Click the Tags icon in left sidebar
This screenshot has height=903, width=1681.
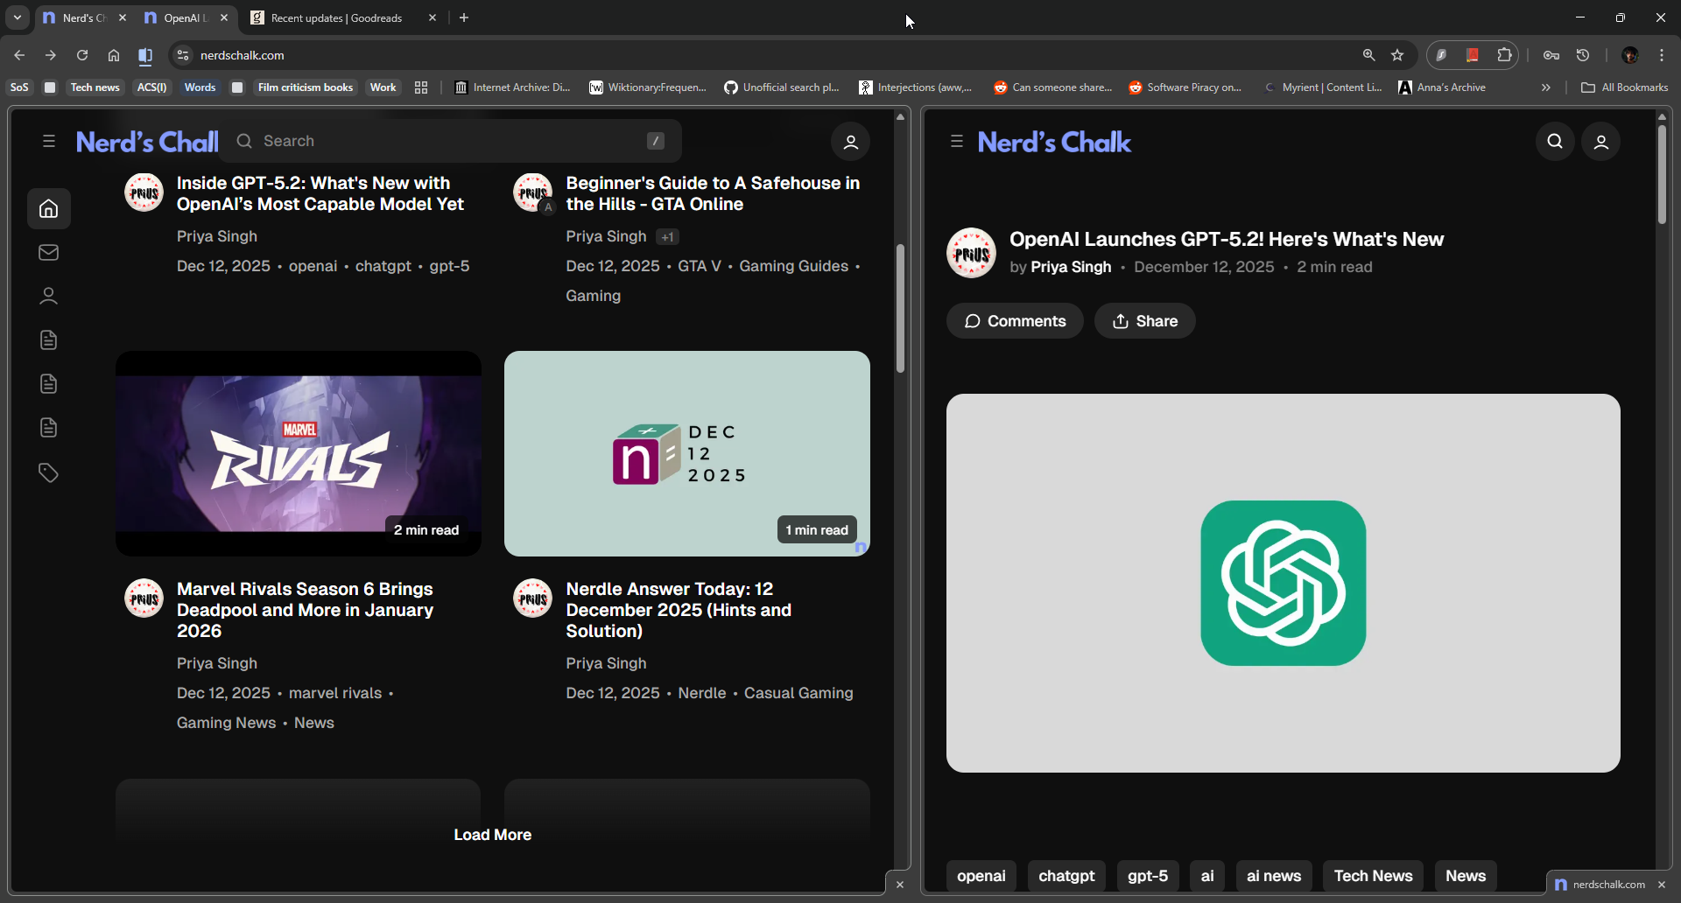tap(49, 473)
